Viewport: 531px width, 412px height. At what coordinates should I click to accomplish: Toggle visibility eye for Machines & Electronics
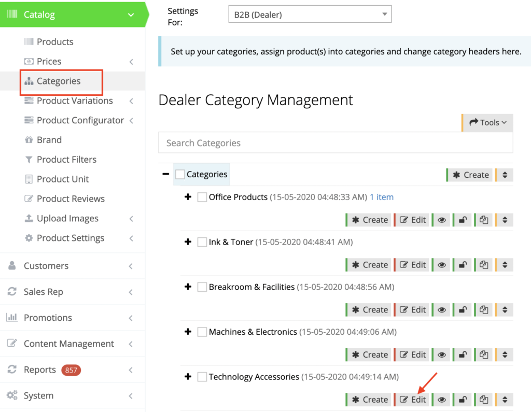tap(441, 355)
